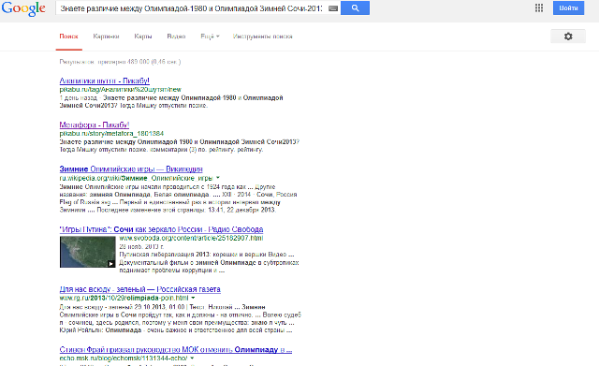The width and height of the screenshot is (599, 366).
Task: Click the pikabu.ru/tag URL under first result
Action: coord(121,90)
